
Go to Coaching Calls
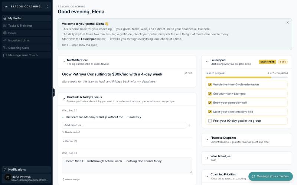coord(26,48)
